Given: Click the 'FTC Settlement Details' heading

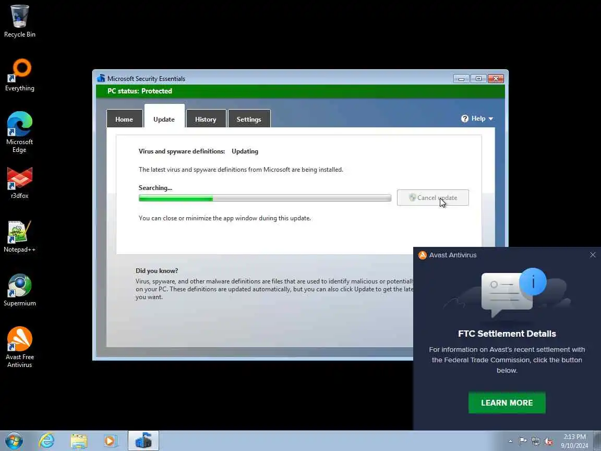Looking at the screenshot, I should (507, 334).
